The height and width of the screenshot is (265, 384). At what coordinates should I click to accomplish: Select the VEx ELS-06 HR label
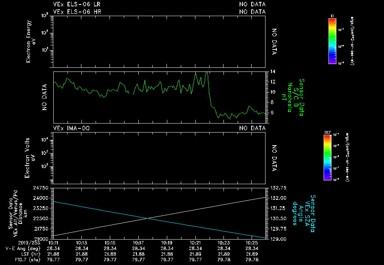pyautogui.click(x=77, y=12)
